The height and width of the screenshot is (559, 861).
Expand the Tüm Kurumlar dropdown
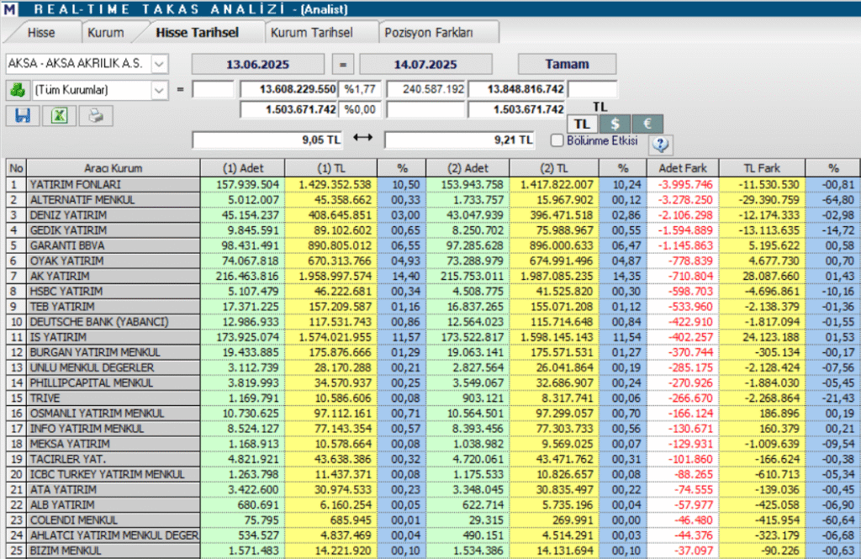[159, 90]
